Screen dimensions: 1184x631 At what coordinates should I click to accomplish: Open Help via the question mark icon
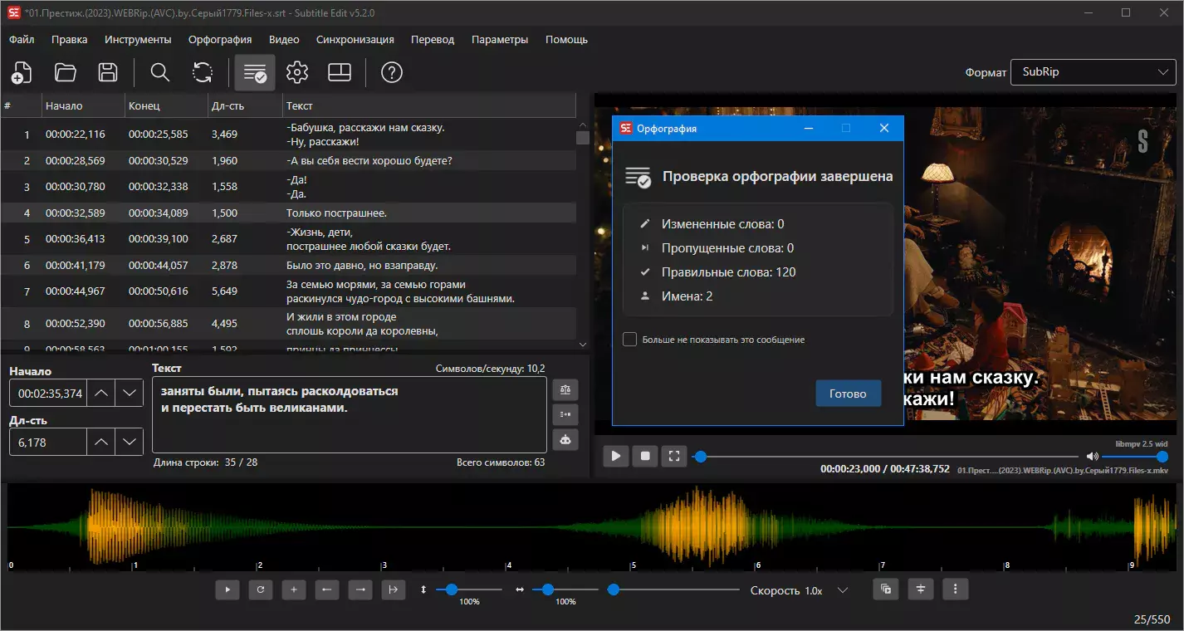click(392, 72)
